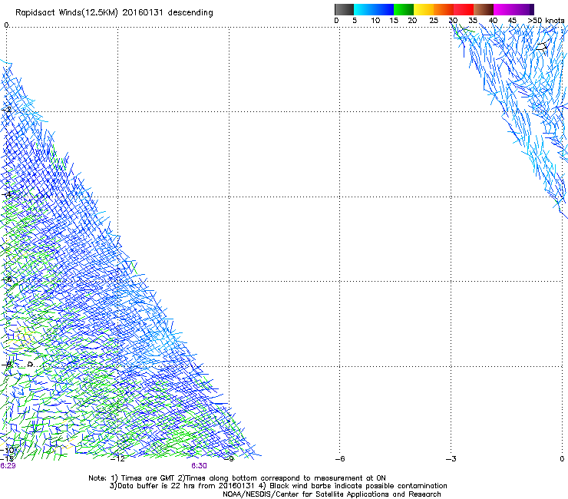Click the '40' color-bar tick label
Viewport: 568px width, 499px height.
[493, 21]
